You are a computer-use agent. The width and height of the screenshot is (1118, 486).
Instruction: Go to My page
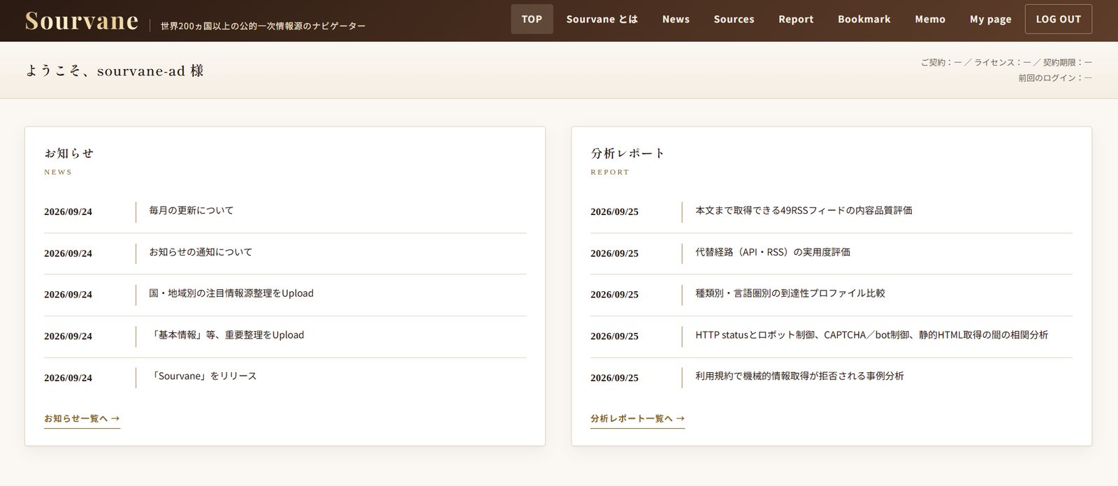(991, 20)
